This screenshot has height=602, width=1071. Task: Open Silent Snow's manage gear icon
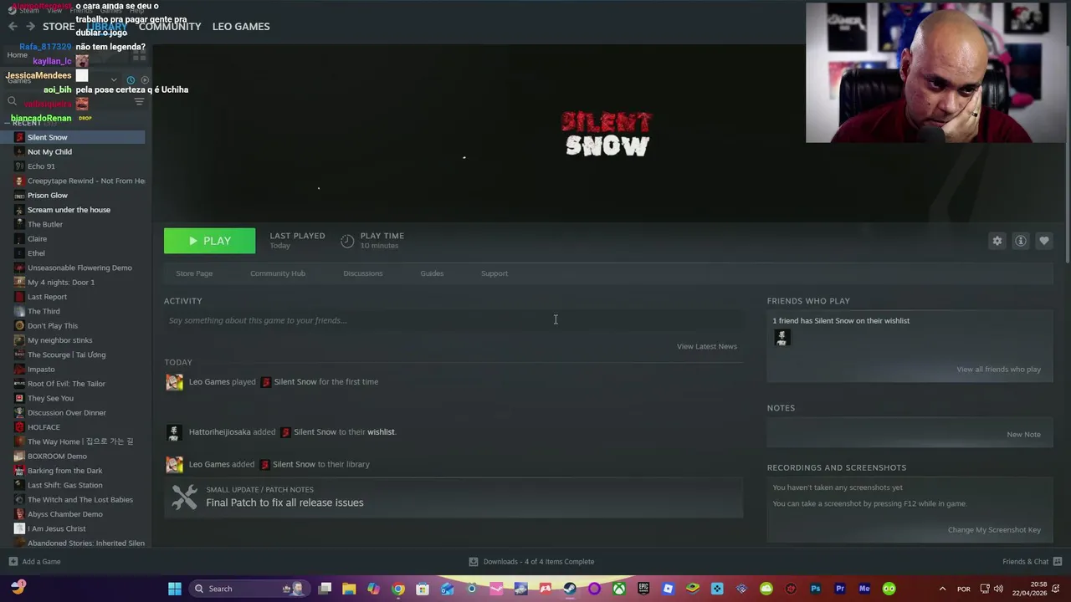tap(997, 241)
